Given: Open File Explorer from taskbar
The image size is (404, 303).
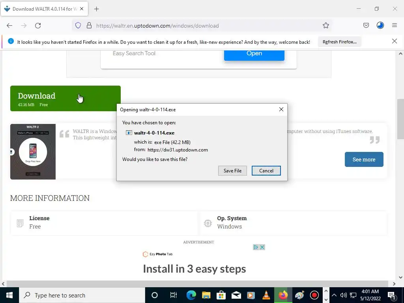Looking at the screenshot, I should click(206, 295).
